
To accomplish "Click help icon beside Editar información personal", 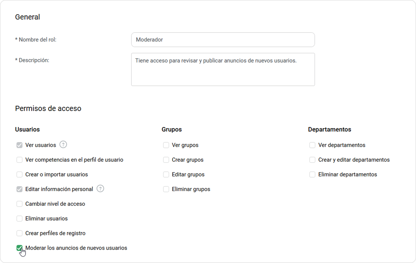I will tap(100, 189).
